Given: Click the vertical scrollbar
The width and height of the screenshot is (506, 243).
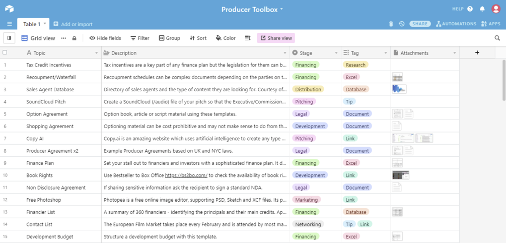Looking at the screenshot, I should click(x=504, y=80).
